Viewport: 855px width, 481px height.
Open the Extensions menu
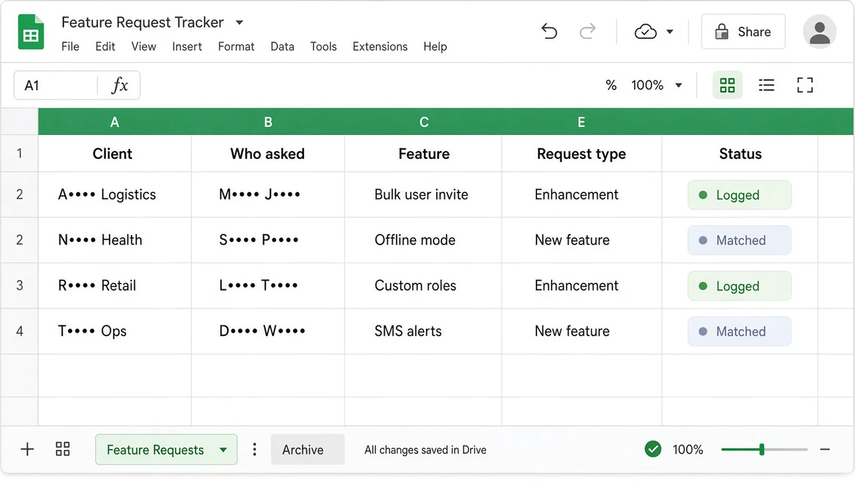[x=380, y=47]
